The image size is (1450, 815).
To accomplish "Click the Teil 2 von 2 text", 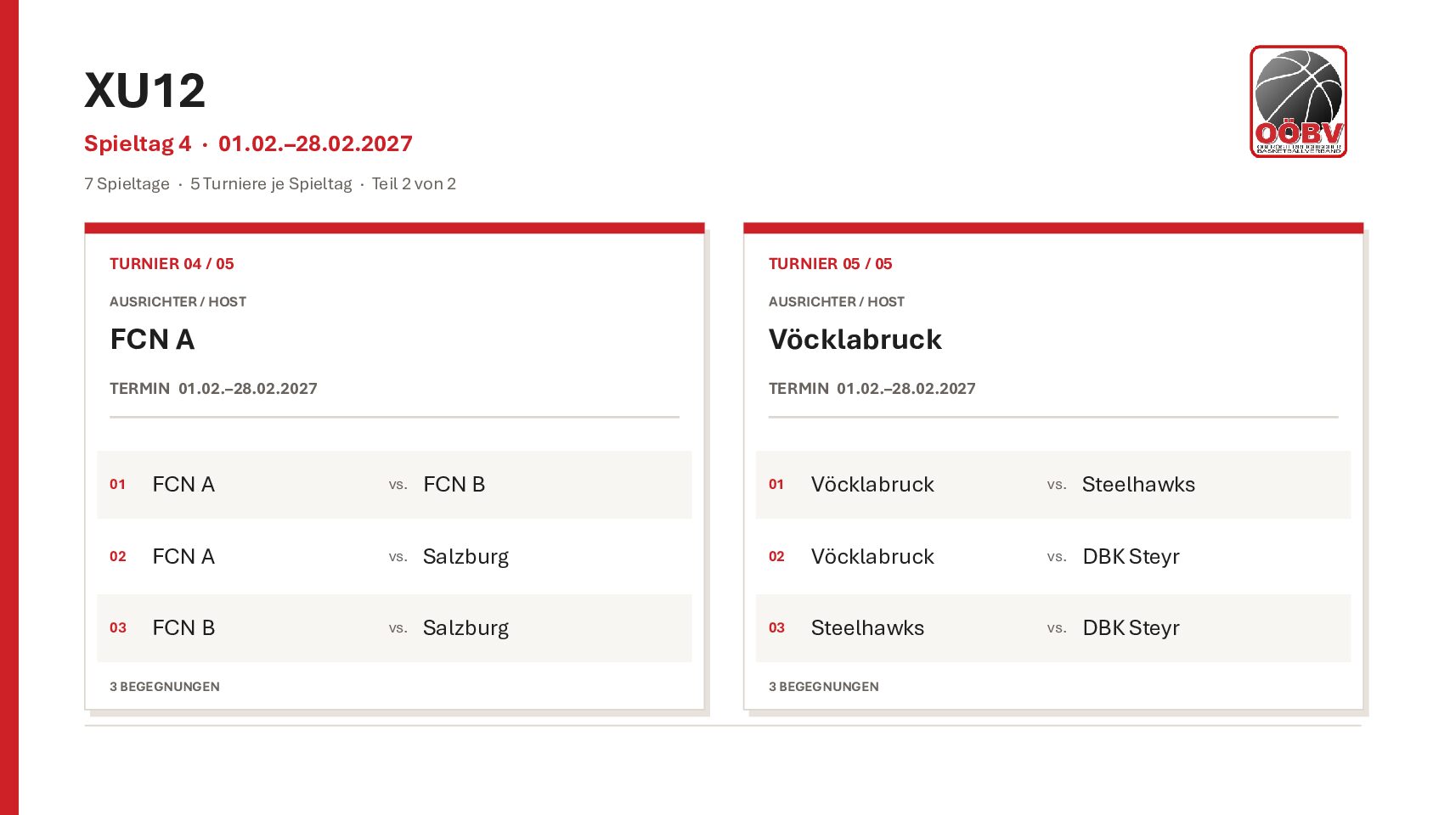I will click(414, 184).
